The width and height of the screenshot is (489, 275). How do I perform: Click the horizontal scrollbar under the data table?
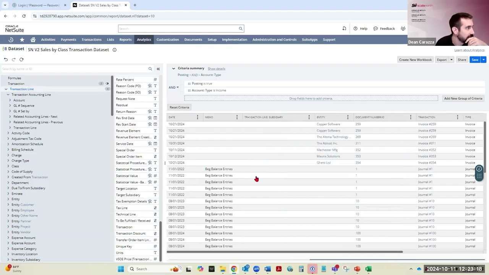pos(285,252)
